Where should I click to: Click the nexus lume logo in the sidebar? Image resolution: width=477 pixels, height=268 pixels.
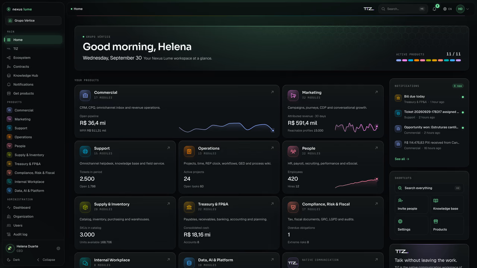pyautogui.click(x=19, y=9)
